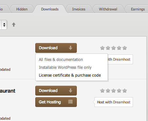Open the first item's Download dropdown
Viewport: 148px width, 121px height.
coord(56,48)
